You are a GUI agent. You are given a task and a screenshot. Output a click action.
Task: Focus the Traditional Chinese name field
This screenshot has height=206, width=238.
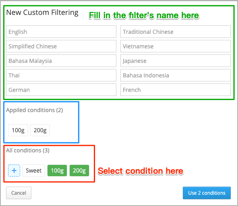(x=176, y=32)
